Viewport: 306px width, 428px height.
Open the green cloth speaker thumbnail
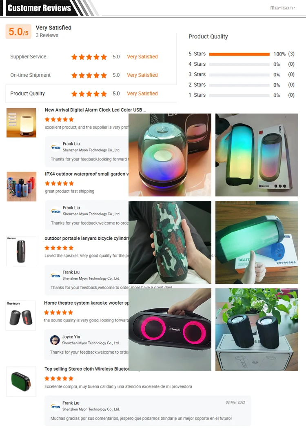(21, 381)
